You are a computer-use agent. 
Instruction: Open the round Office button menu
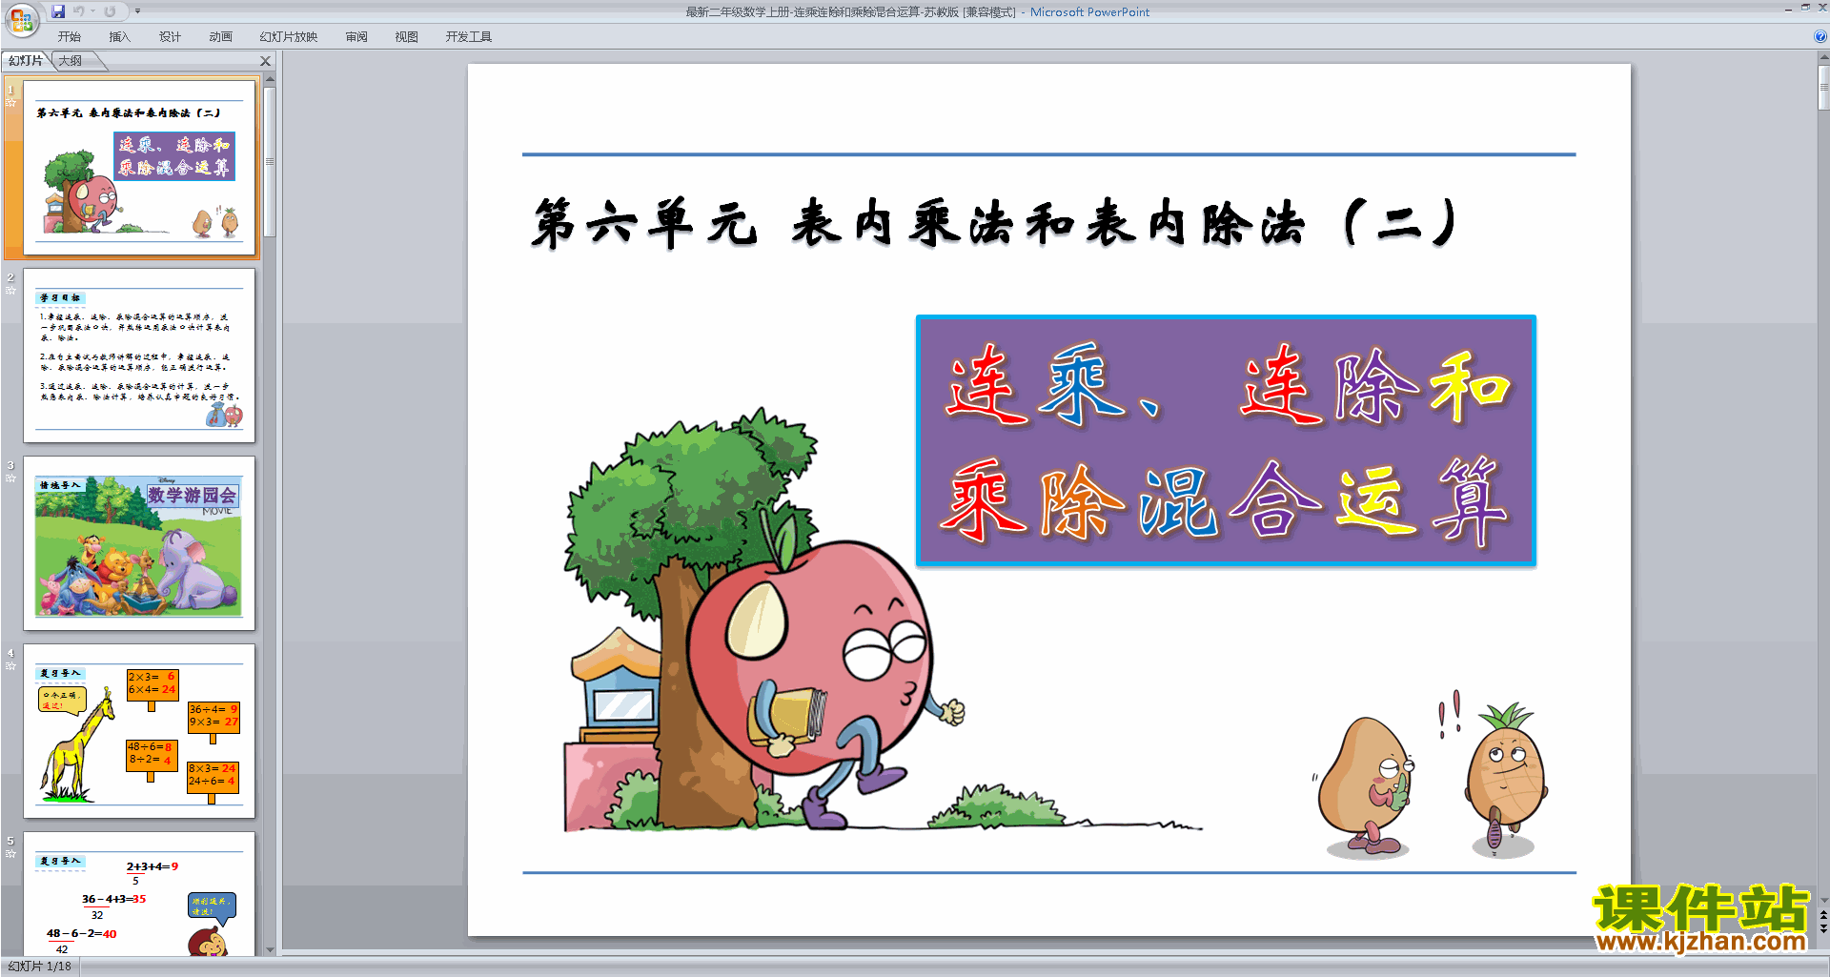(21, 19)
